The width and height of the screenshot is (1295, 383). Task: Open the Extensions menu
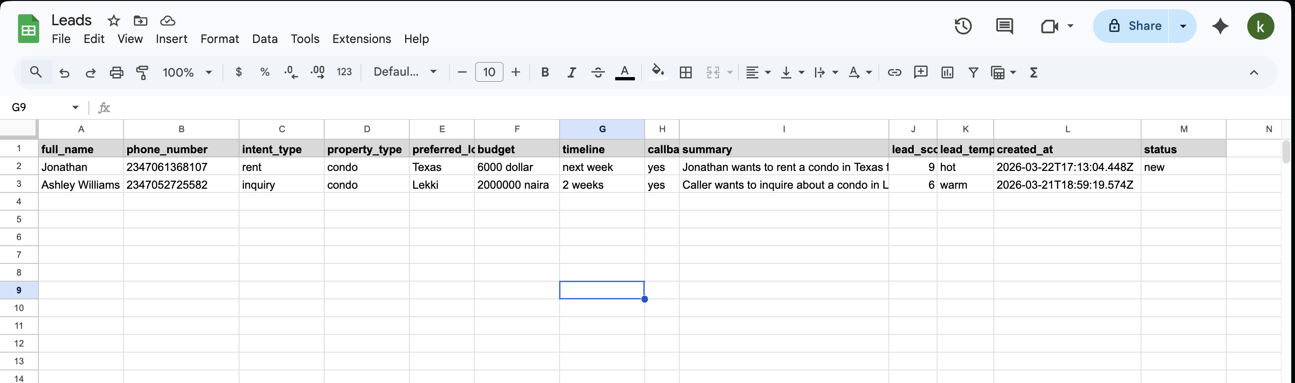pos(362,39)
